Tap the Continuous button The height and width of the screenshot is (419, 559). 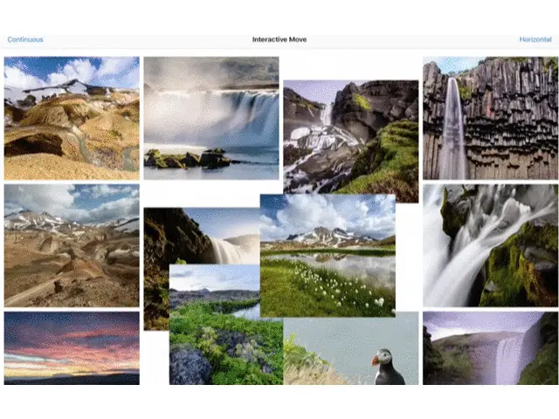pyautogui.click(x=25, y=39)
